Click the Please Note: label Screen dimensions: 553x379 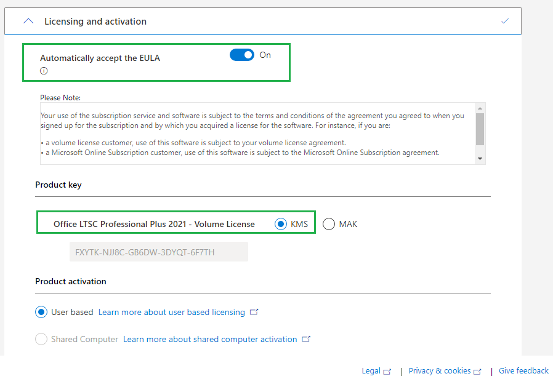pyautogui.click(x=60, y=98)
